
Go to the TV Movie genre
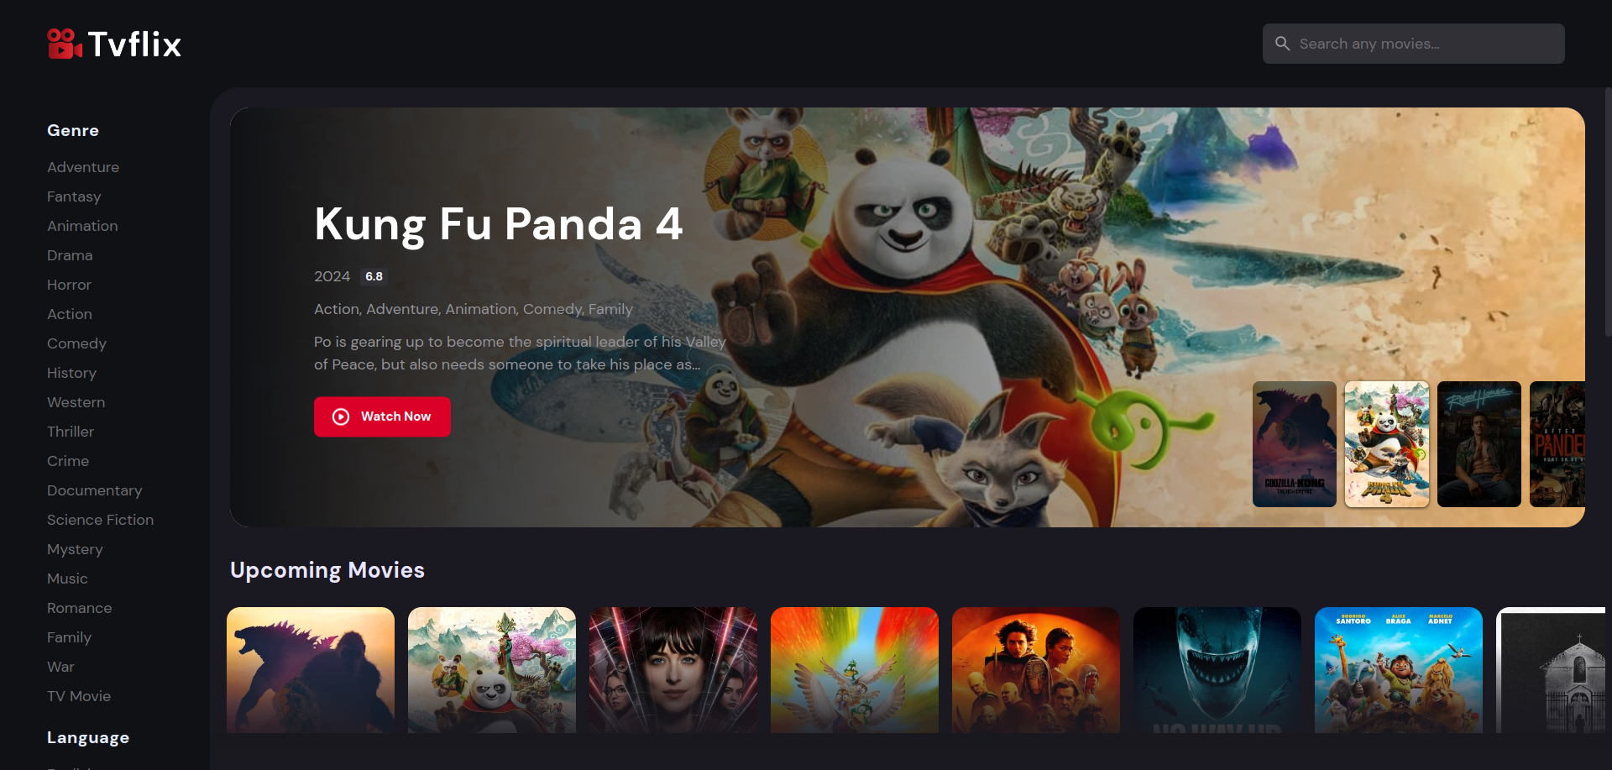click(x=79, y=696)
